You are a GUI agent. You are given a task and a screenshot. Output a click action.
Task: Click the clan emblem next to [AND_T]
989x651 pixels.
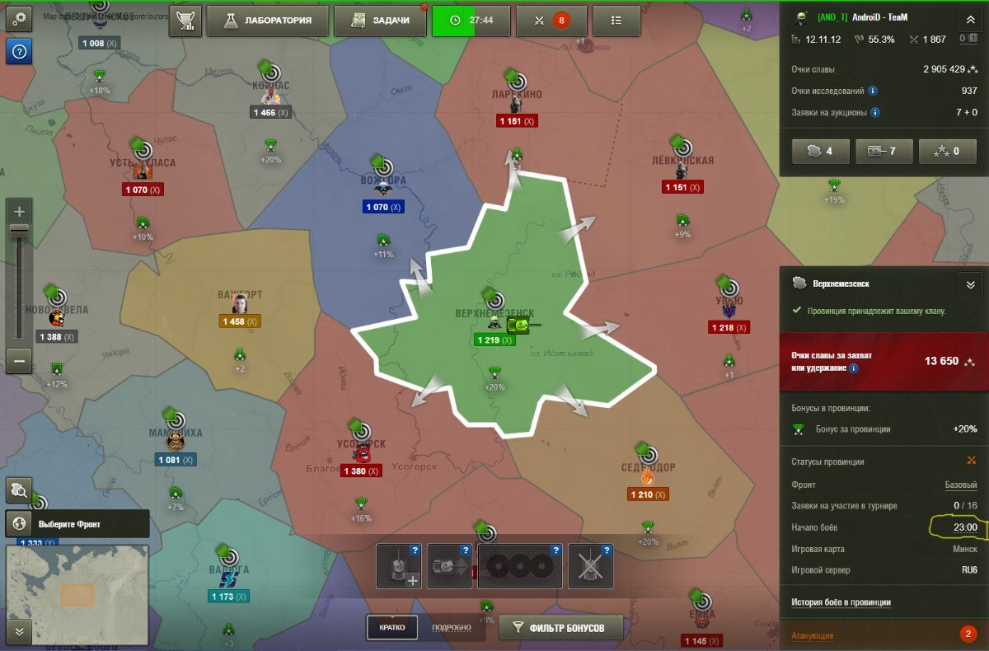799,18
